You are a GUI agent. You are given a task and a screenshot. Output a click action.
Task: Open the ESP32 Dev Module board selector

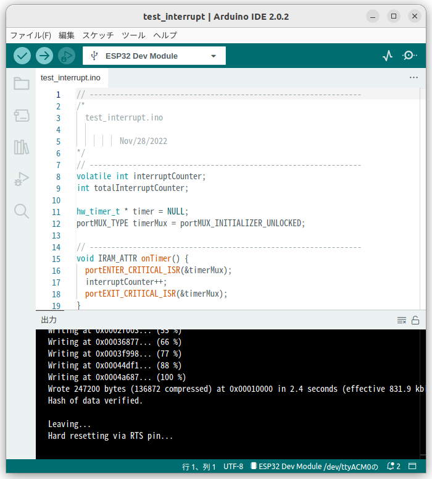pos(154,56)
